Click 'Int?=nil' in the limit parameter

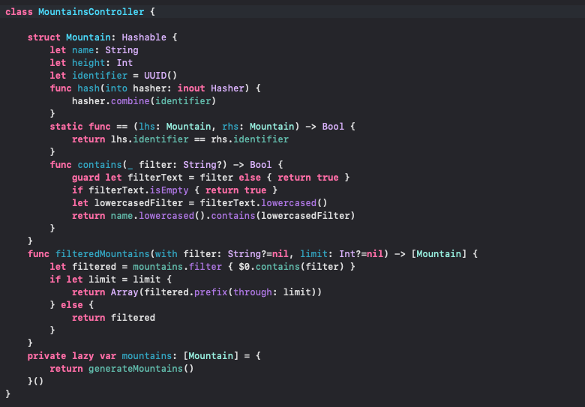pos(361,254)
